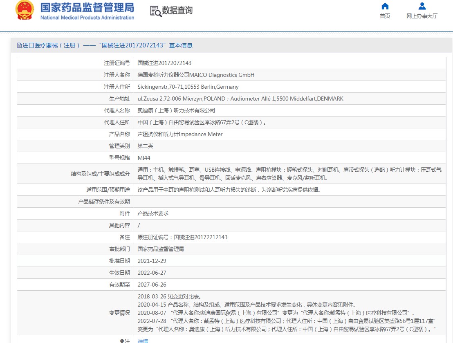The height and width of the screenshot is (343, 453).
Task: Open the 数据查询 search icon
Action: tap(156, 11)
